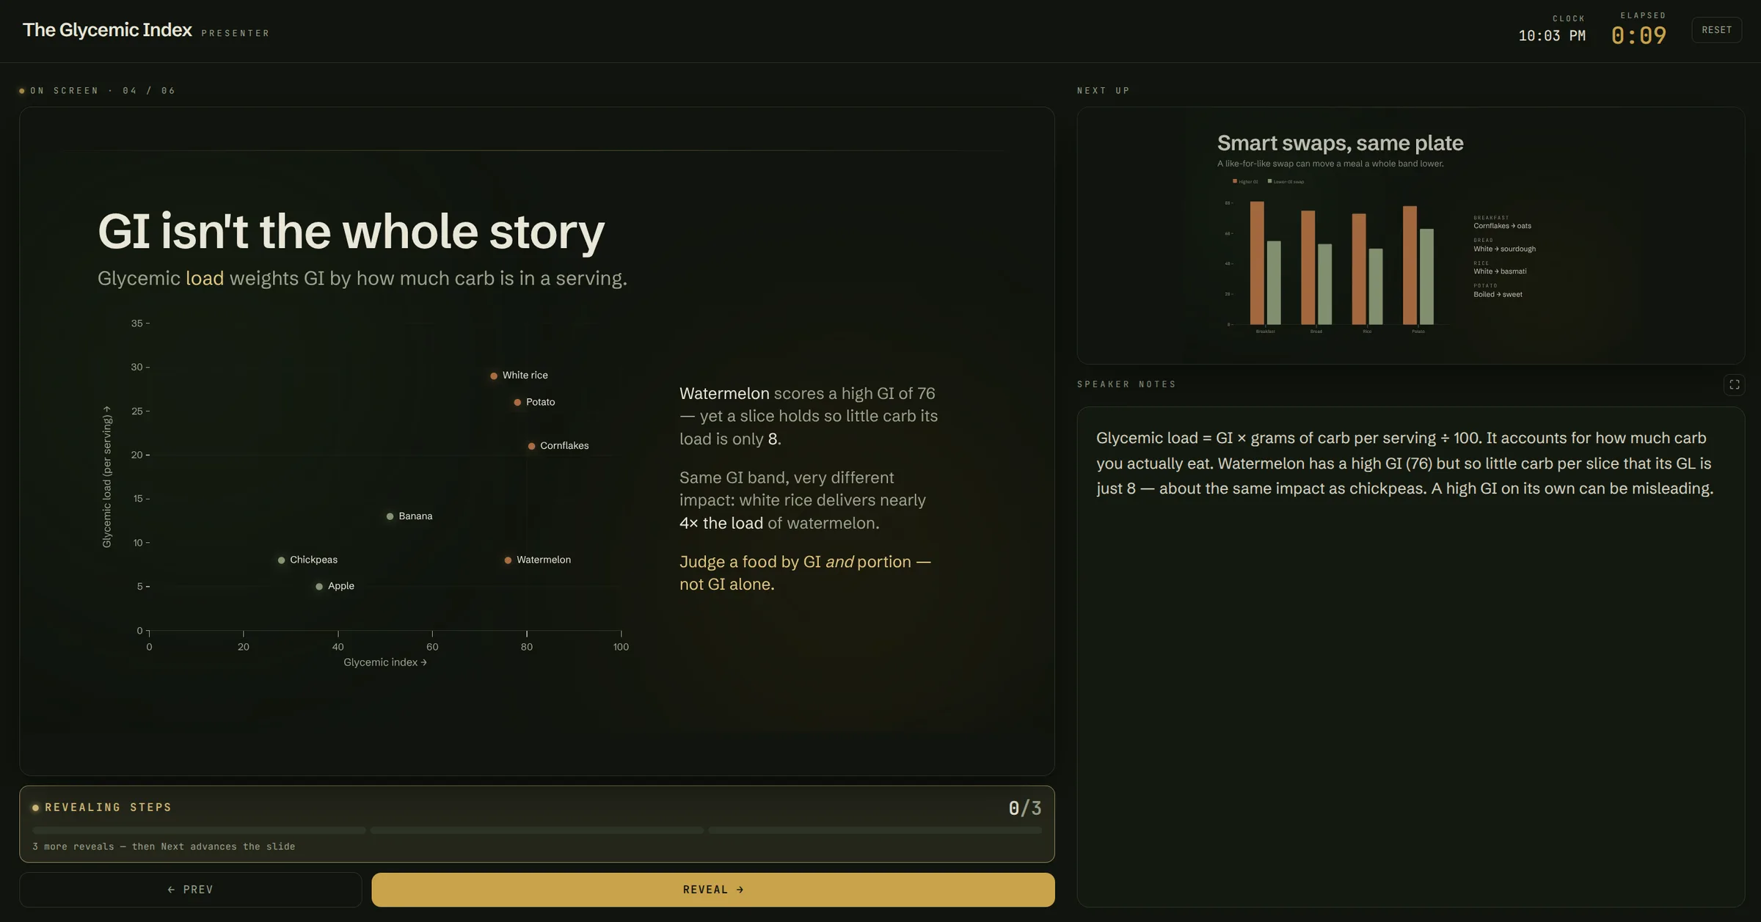This screenshot has height=922, width=1761.
Task: Click the Watermelon scores a high GI paragraph
Action: [x=809, y=416]
